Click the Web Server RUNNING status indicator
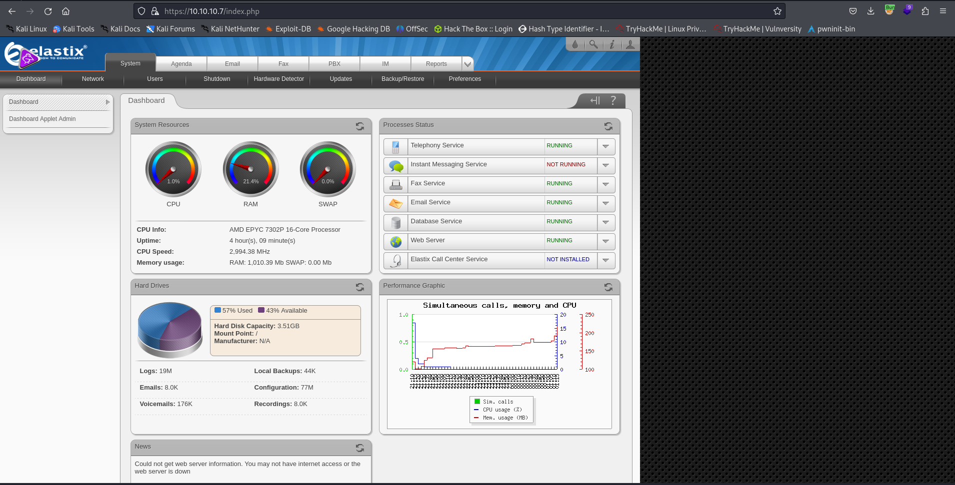Image resolution: width=955 pixels, height=485 pixels. pyautogui.click(x=559, y=240)
